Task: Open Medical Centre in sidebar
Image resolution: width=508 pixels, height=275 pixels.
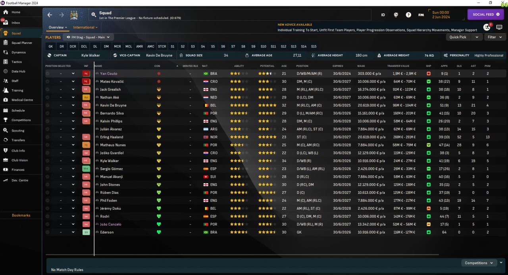Action: (22, 100)
